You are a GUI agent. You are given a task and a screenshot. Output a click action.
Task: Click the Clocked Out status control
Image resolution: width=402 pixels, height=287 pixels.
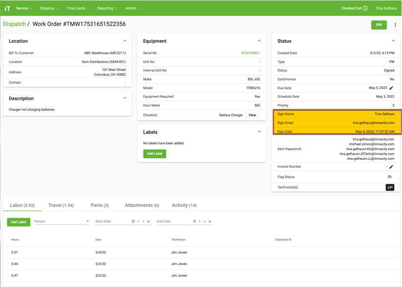pyautogui.click(x=353, y=8)
